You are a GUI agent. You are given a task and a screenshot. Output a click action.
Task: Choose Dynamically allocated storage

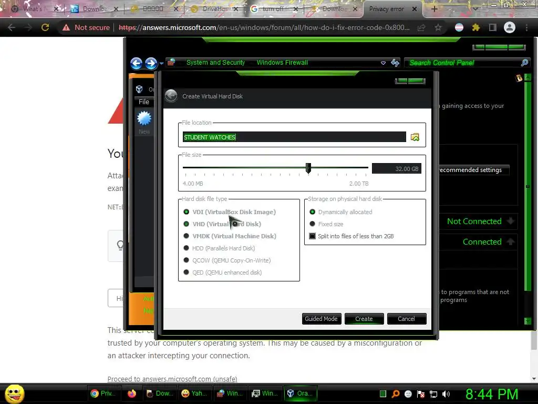tap(340, 212)
